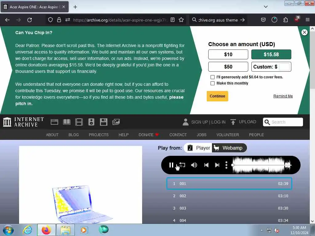Open the Video film strip icon

(x=79, y=122)
